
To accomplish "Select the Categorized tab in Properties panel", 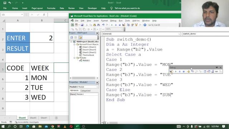I will 86,91.
